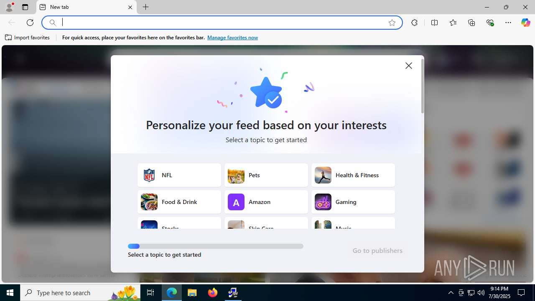The height and width of the screenshot is (301, 535).
Task: Open the Collections icon
Action: (x=471, y=23)
